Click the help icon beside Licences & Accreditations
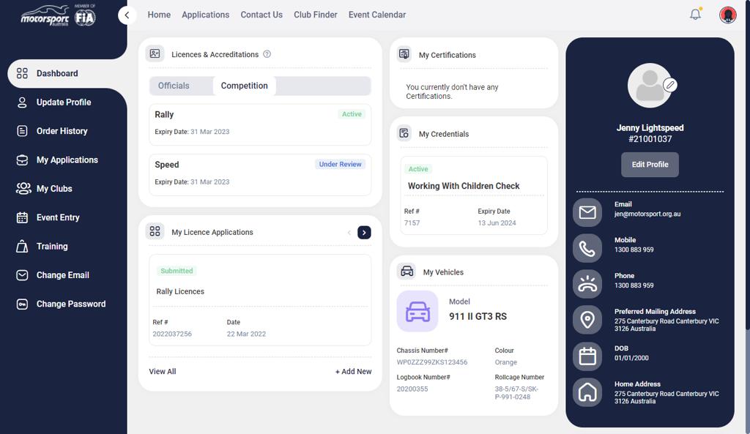 pos(267,54)
